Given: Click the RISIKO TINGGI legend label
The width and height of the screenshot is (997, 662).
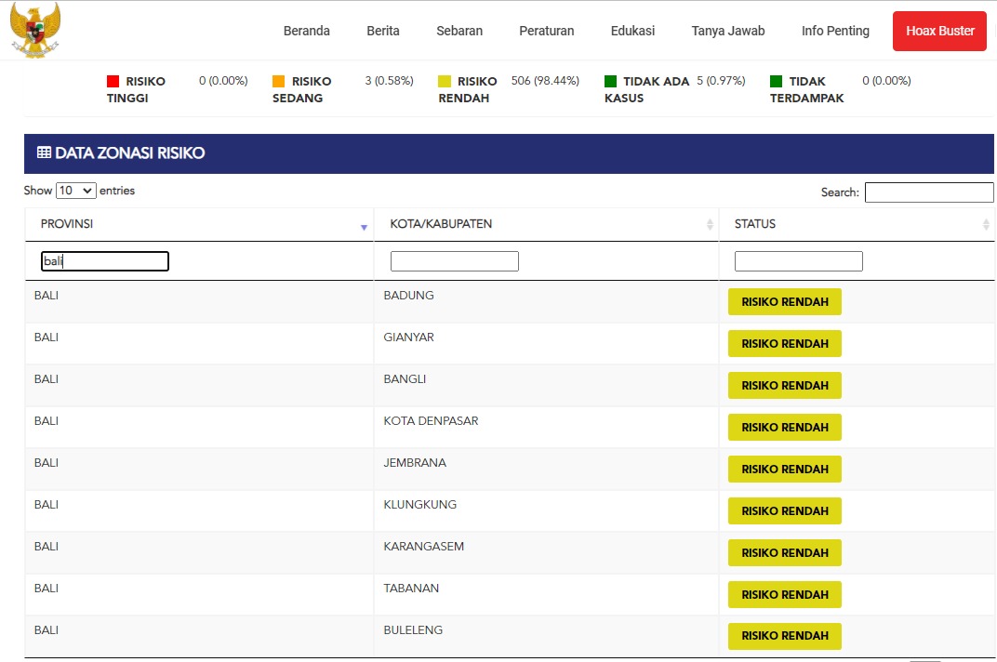Looking at the screenshot, I should (x=136, y=89).
